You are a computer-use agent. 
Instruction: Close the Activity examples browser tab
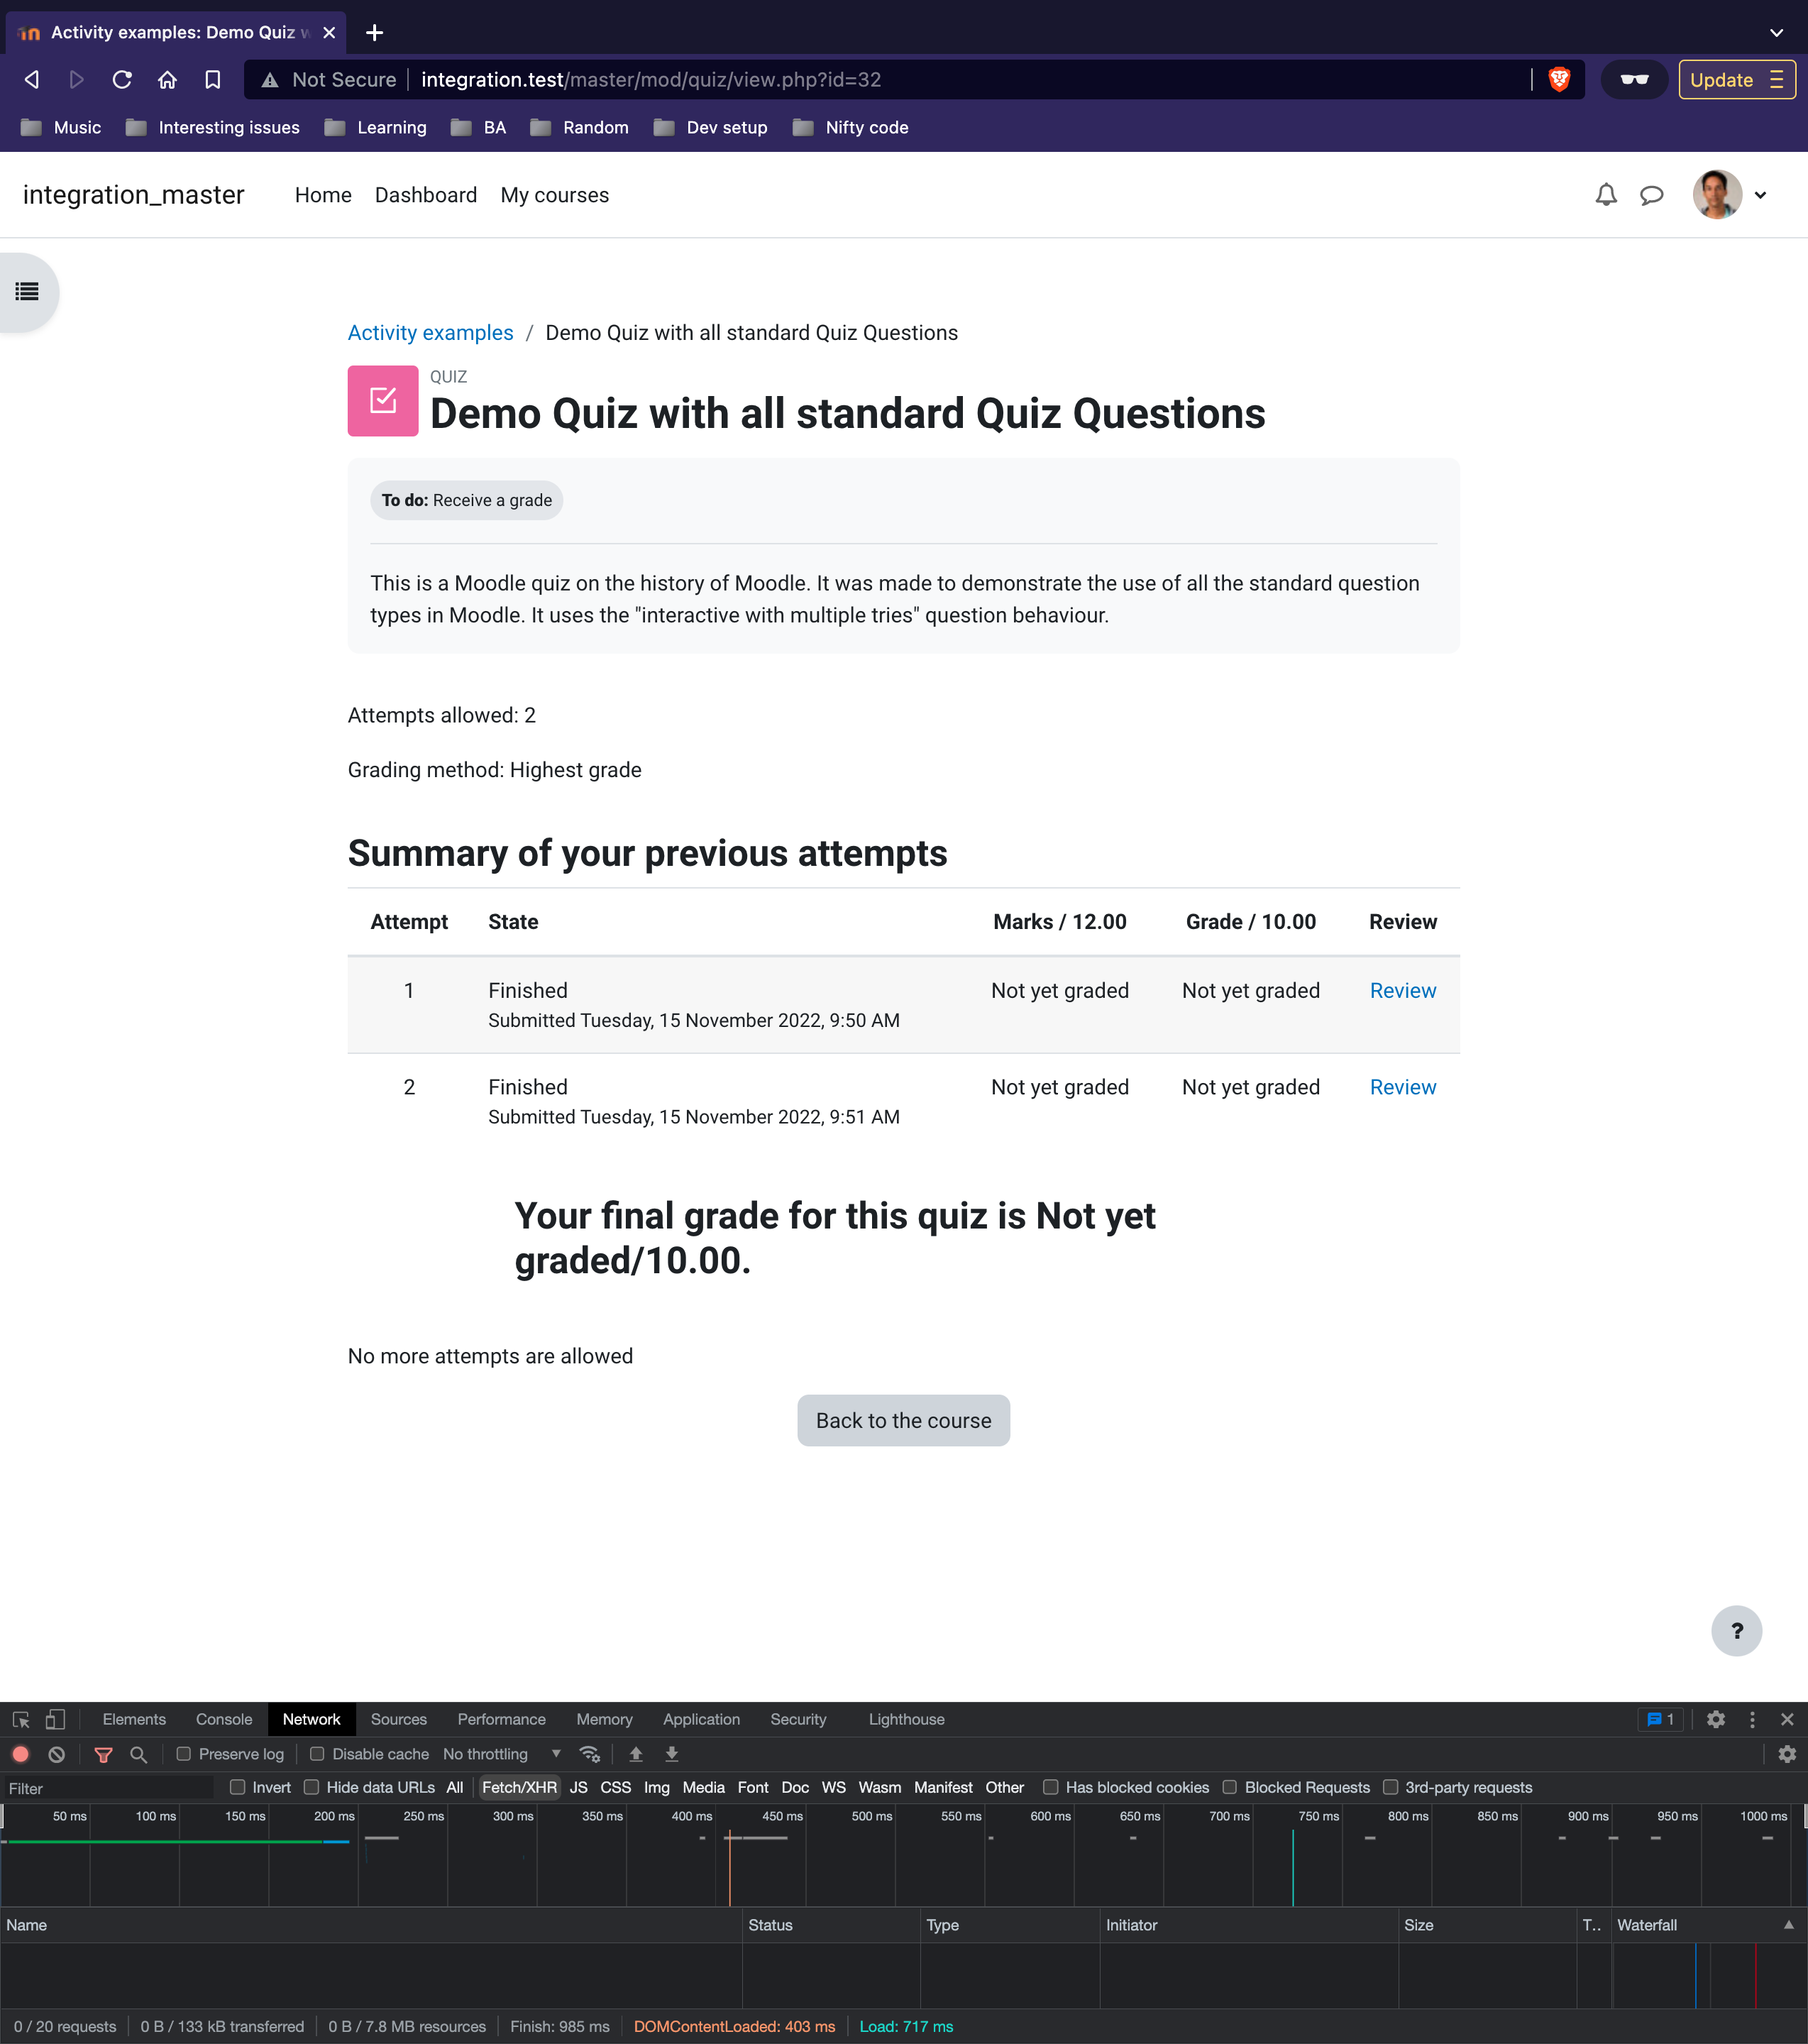(x=329, y=33)
